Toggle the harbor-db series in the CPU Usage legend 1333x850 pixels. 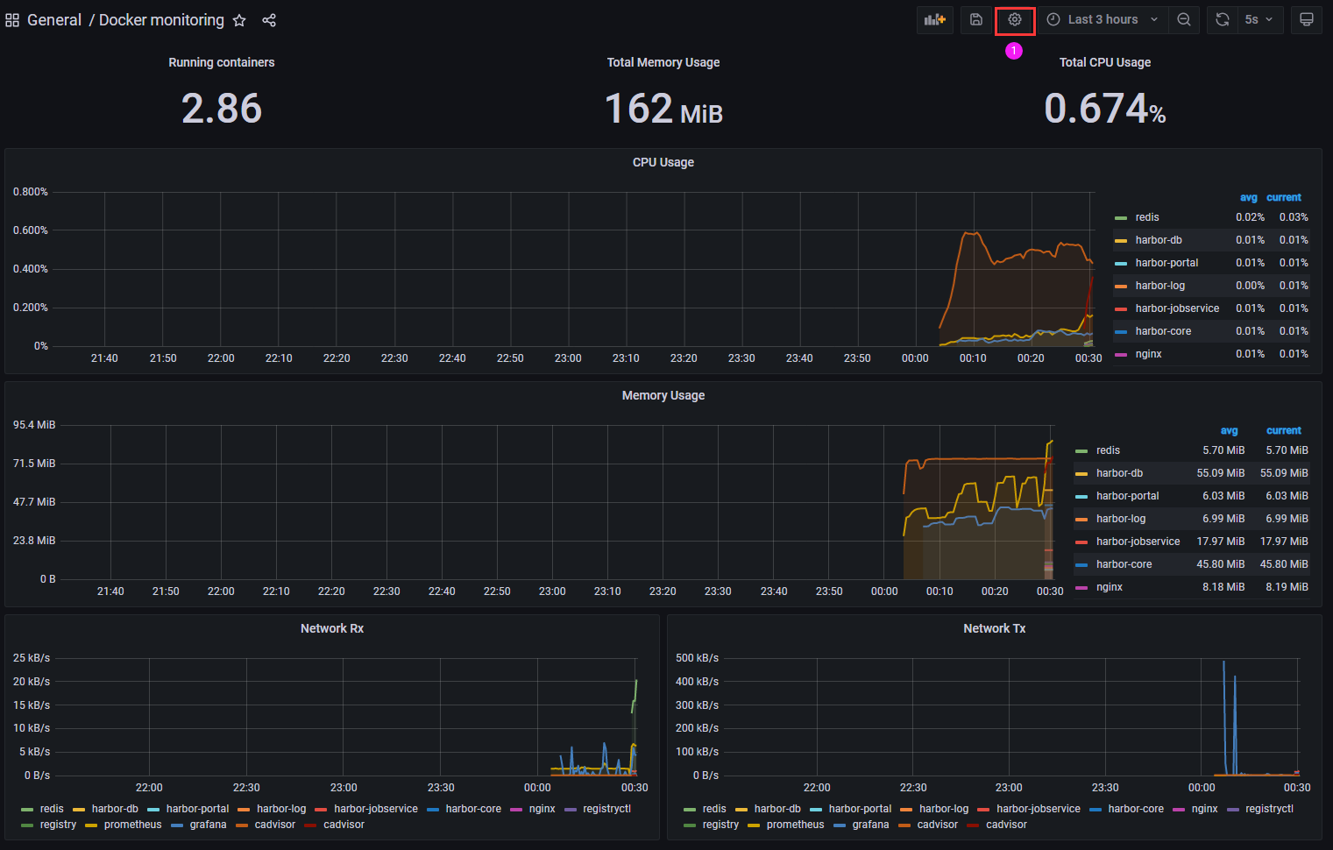[x=1159, y=240]
